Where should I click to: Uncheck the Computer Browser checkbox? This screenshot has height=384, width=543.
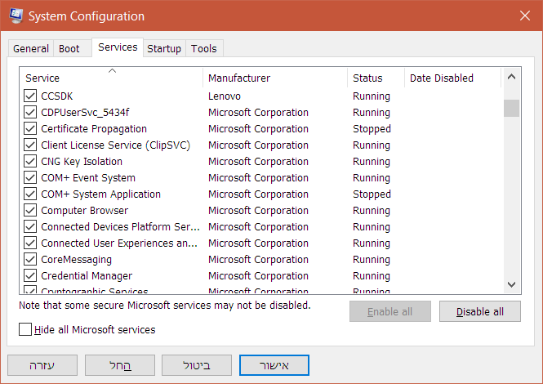pyautogui.click(x=30, y=210)
